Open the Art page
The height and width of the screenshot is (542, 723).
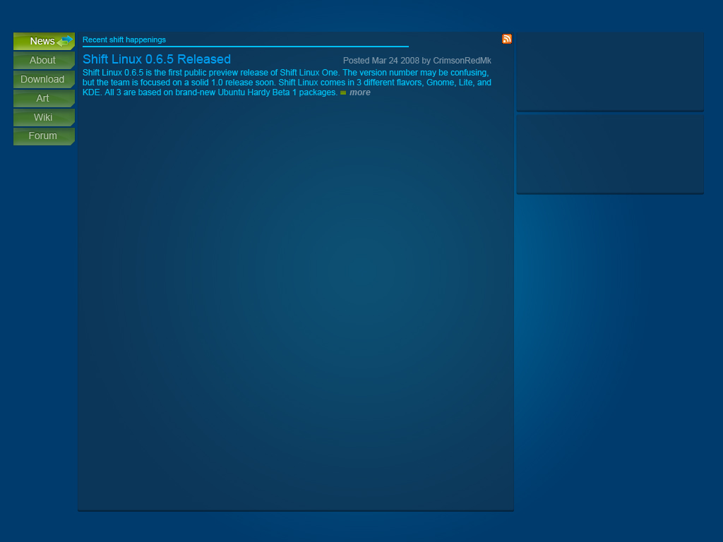point(44,98)
